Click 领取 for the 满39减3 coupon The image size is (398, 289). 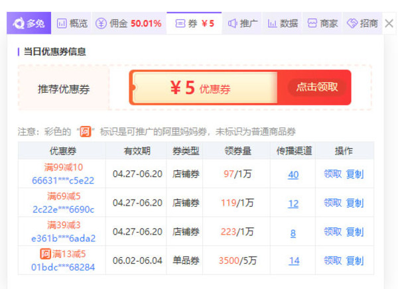332,232
